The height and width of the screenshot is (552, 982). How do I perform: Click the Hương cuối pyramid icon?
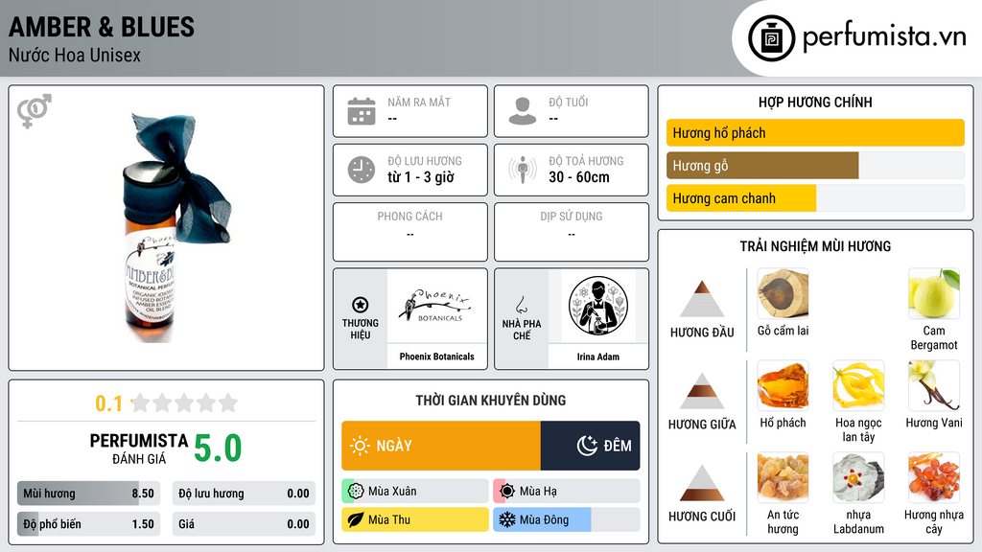(x=702, y=483)
